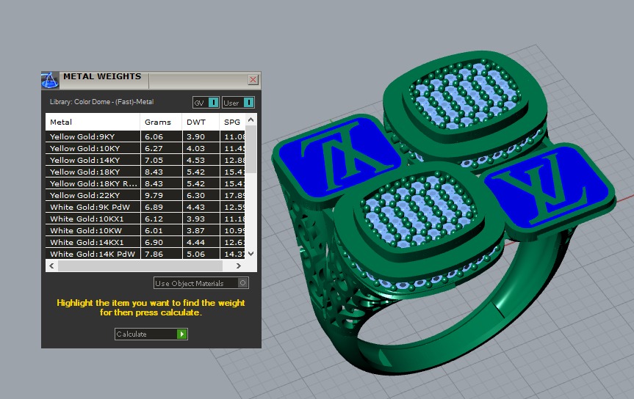Select the Yellow Gold:22KY row
This screenshot has width=634, height=399.
145,195
